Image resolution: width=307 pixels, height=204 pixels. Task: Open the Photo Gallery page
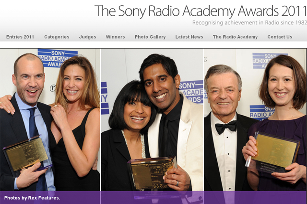pyautogui.click(x=150, y=37)
